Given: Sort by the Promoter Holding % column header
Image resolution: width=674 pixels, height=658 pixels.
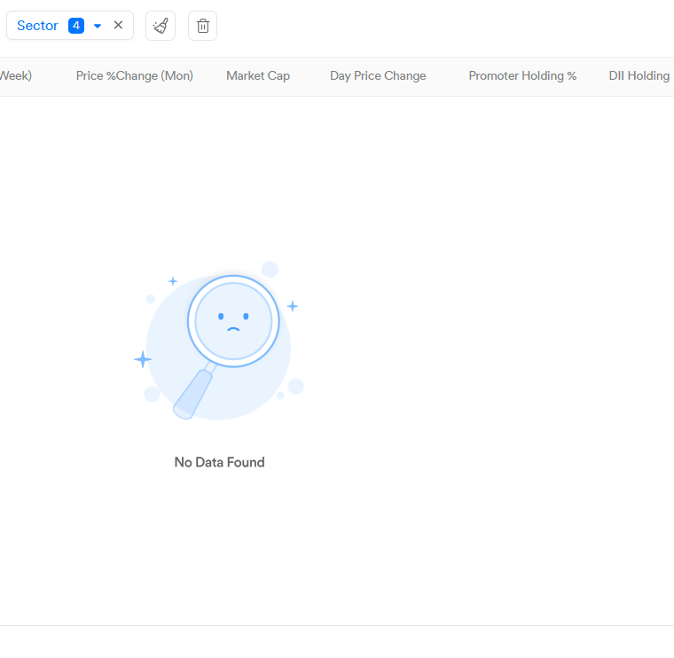Looking at the screenshot, I should coord(522,75).
